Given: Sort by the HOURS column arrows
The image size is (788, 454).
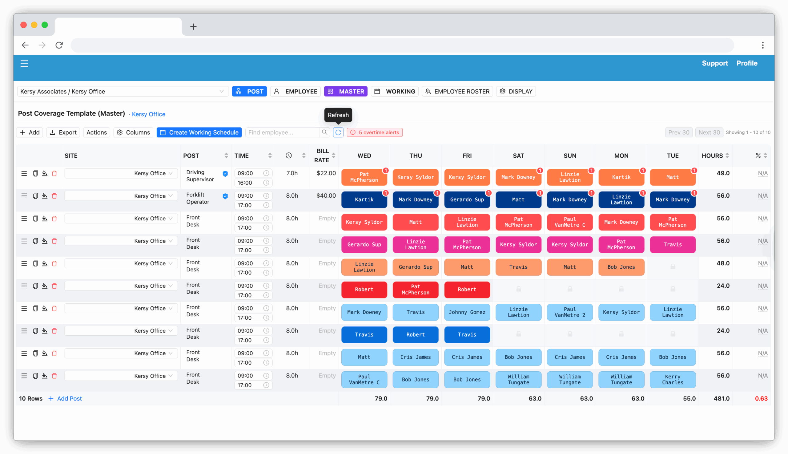Looking at the screenshot, I should (x=727, y=156).
